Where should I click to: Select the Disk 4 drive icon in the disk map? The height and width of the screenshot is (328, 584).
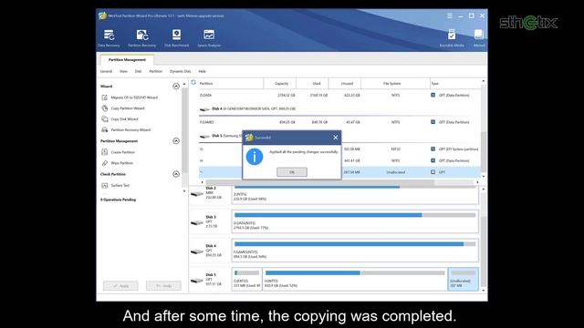point(197,251)
